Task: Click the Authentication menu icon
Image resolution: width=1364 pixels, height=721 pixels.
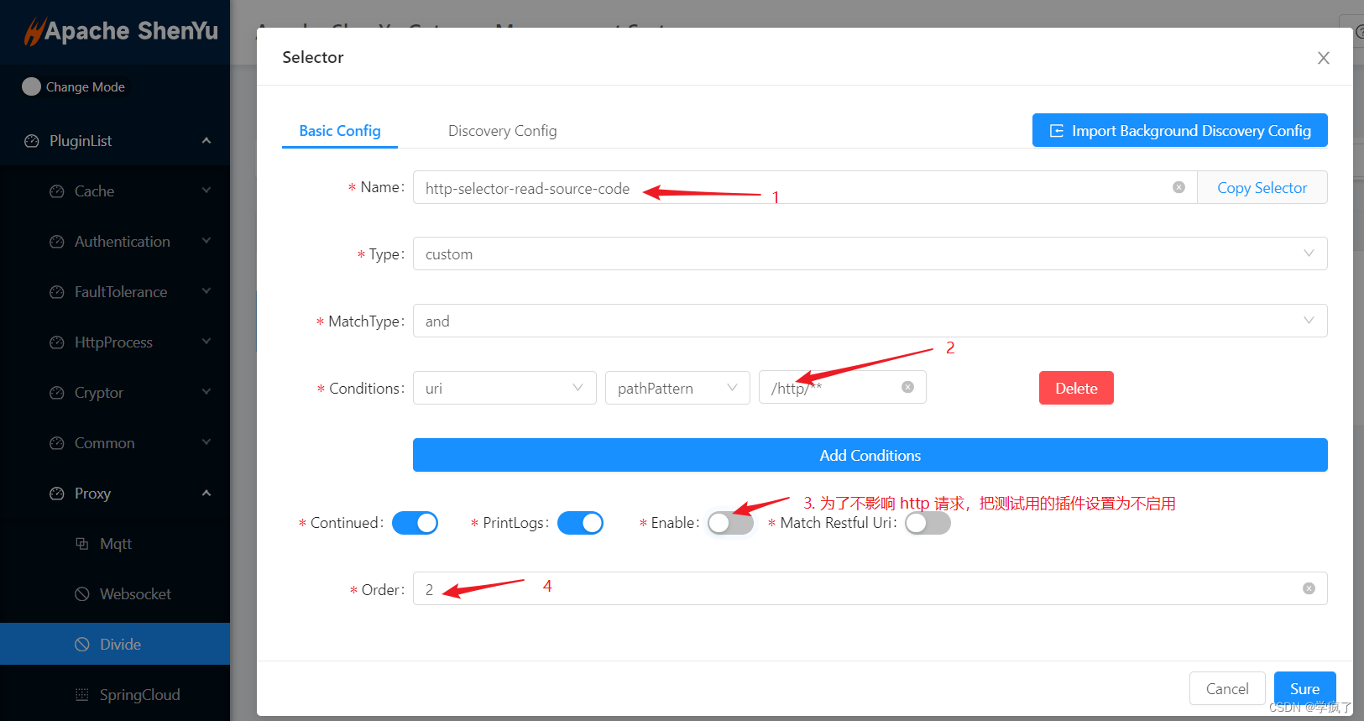Action: 57,242
